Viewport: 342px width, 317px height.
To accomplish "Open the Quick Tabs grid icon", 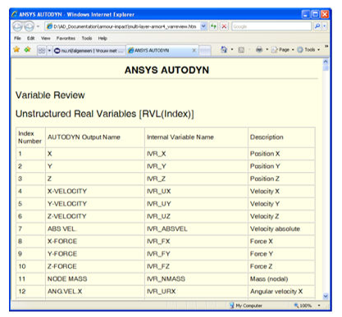I will [x=42, y=51].
